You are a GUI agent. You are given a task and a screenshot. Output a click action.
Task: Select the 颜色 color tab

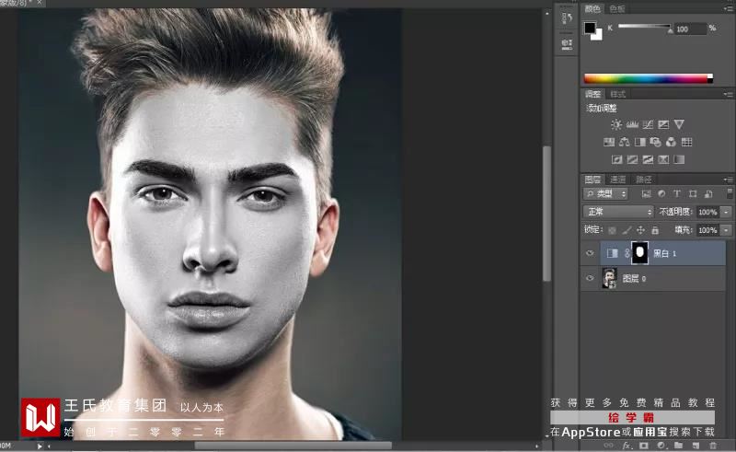coord(592,8)
